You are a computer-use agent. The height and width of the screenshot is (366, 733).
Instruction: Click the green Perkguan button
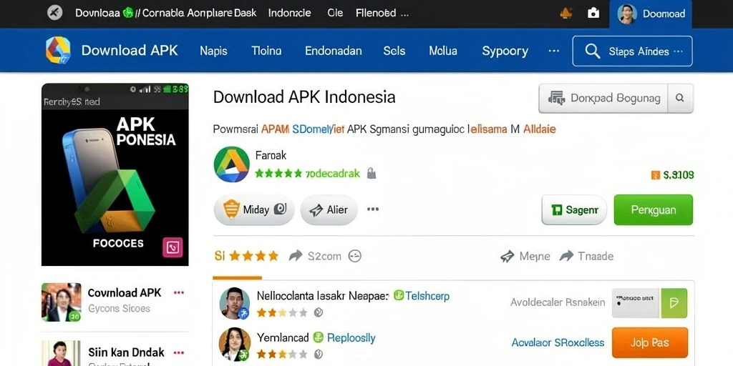tap(653, 210)
